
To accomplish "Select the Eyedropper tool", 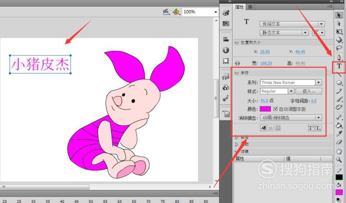I will tap(339, 133).
